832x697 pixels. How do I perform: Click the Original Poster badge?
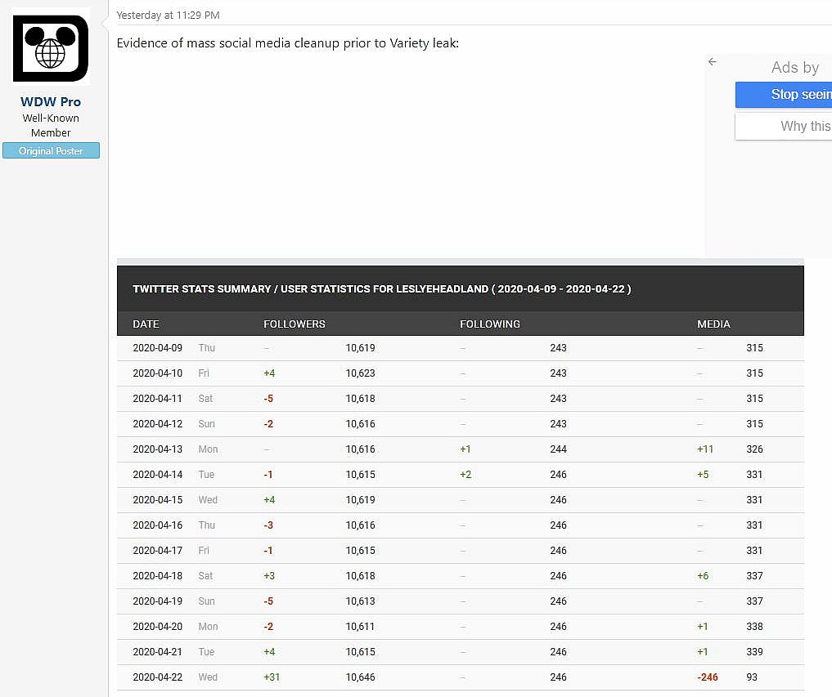(x=51, y=150)
